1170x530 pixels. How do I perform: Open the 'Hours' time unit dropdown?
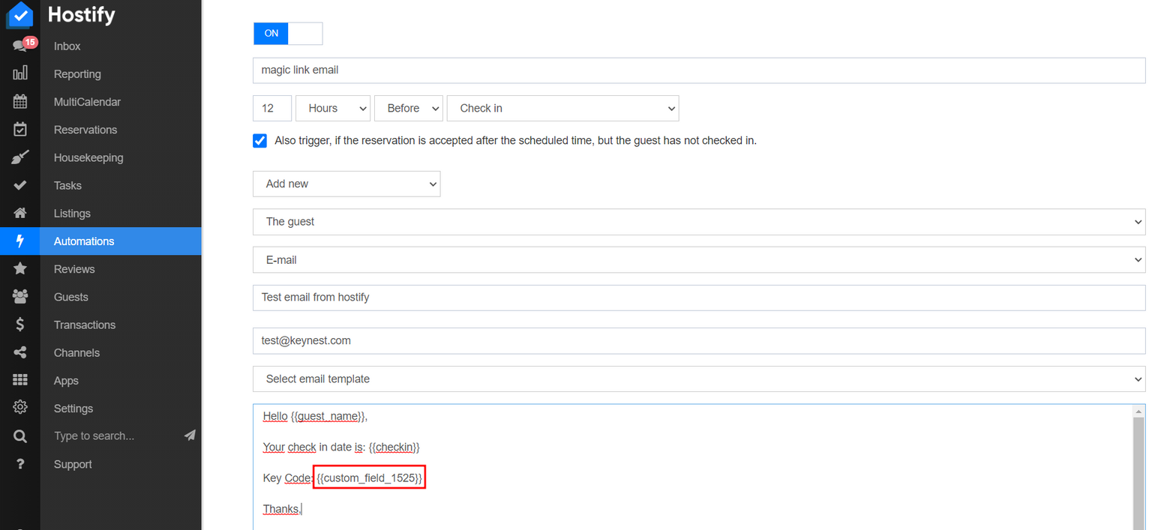point(332,108)
